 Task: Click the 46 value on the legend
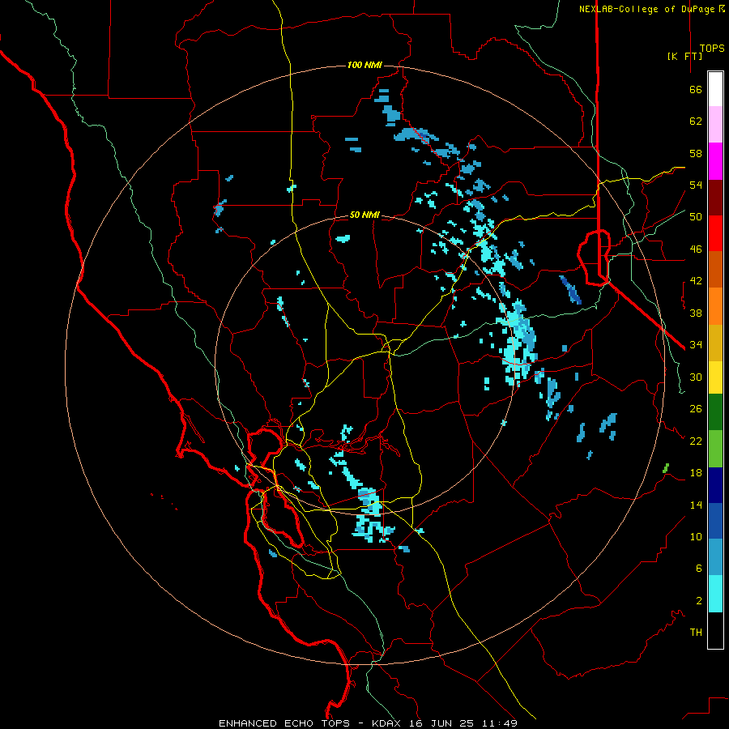pyautogui.click(x=696, y=249)
